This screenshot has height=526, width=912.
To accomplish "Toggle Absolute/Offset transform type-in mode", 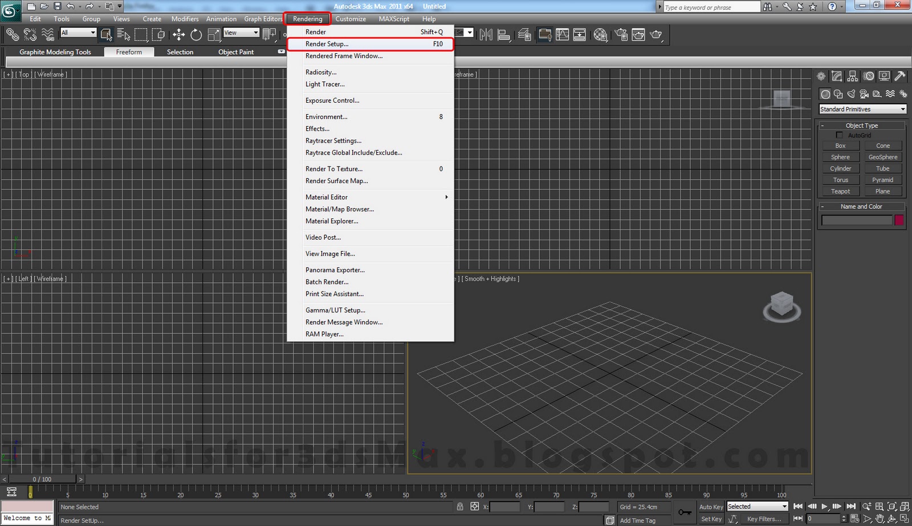I will (x=474, y=507).
